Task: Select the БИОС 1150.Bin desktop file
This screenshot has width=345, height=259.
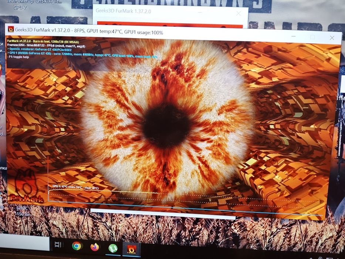Action: (22, 211)
